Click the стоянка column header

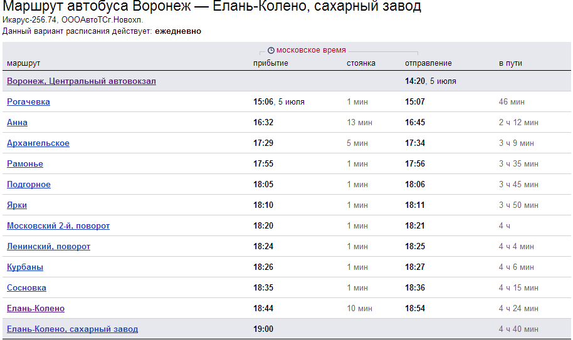(361, 63)
